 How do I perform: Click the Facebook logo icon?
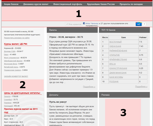(84, 23)
